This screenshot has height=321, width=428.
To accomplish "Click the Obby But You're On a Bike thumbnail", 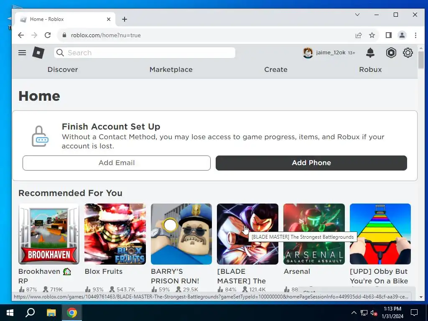I will point(380,234).
